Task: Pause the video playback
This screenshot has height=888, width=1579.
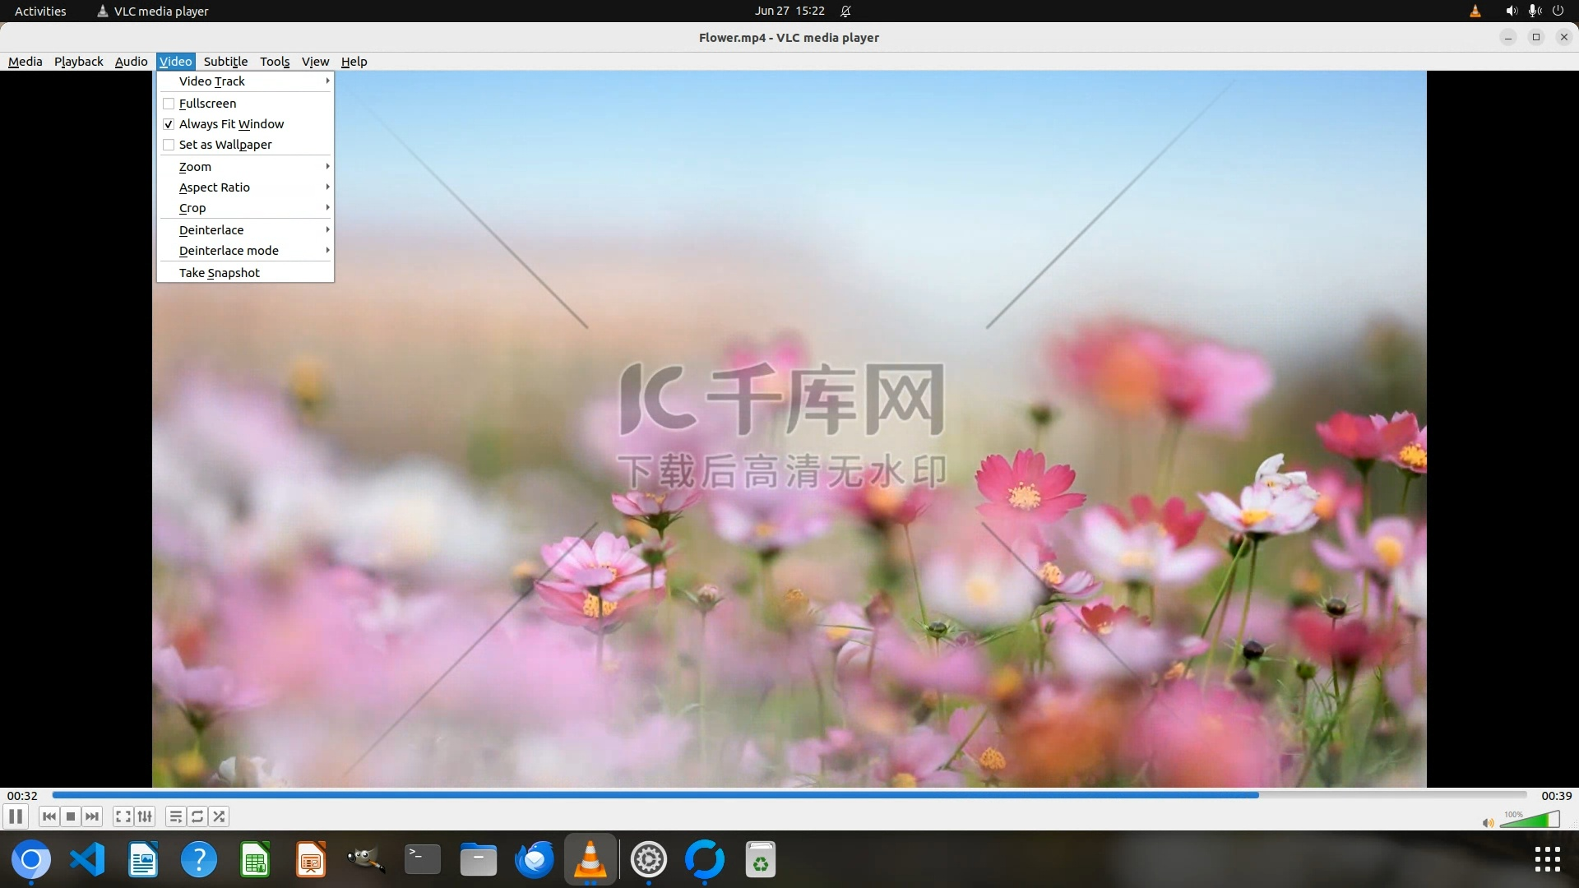Action: [x=16, y=816]
